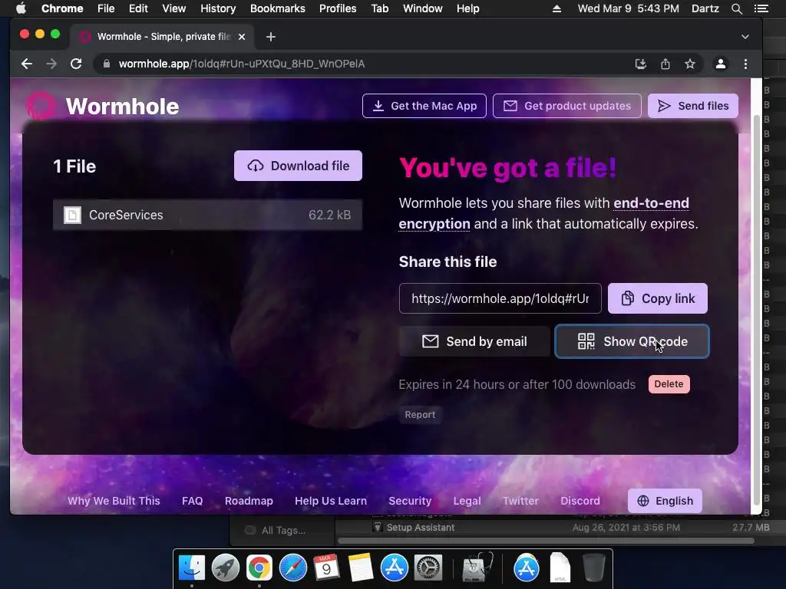The image size is (786, 589).
Task: Open the Security footer link
Action: pyautogui.click(x=410, y=501)
